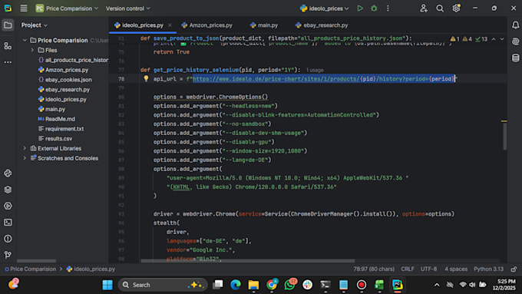The image size is (522, 294).
Task: Jump to next highlighted problem arrow
Action: pos(502,39)
